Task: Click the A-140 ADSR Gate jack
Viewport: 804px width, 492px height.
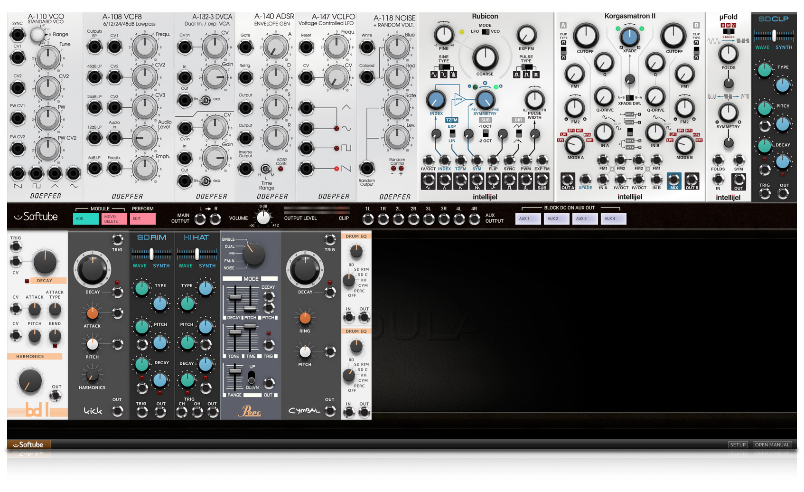Action: click(245, 47)
